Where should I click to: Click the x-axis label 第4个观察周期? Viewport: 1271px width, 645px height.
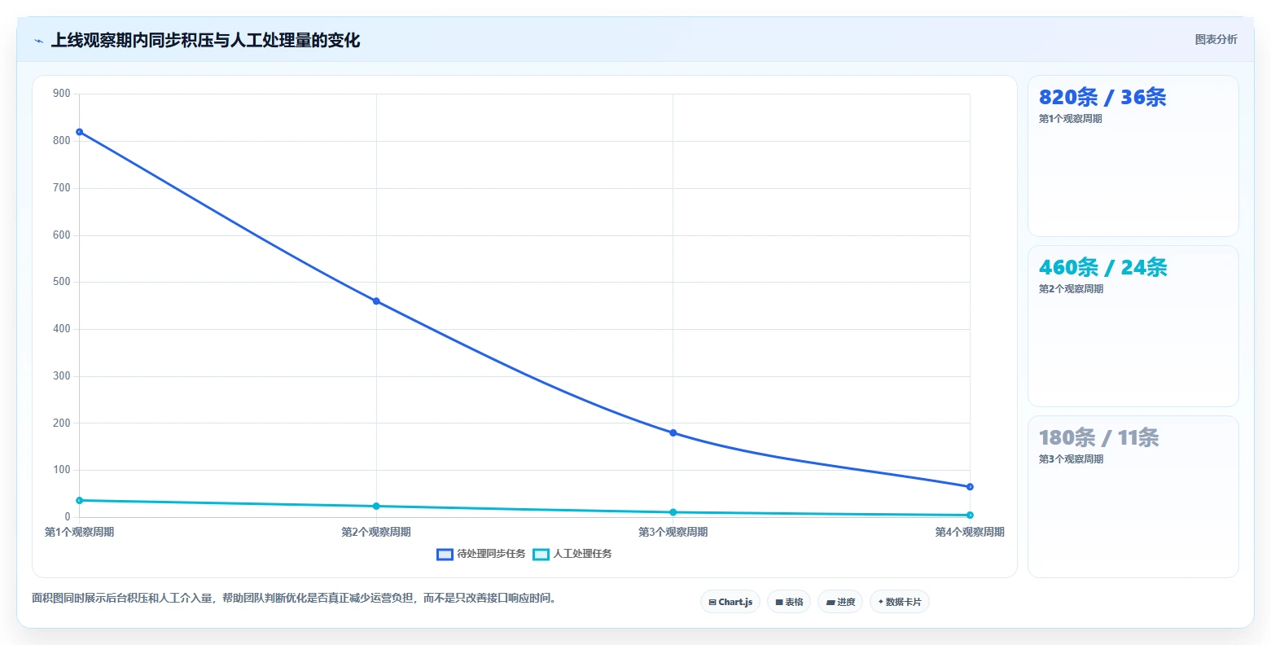coord(970,532)
